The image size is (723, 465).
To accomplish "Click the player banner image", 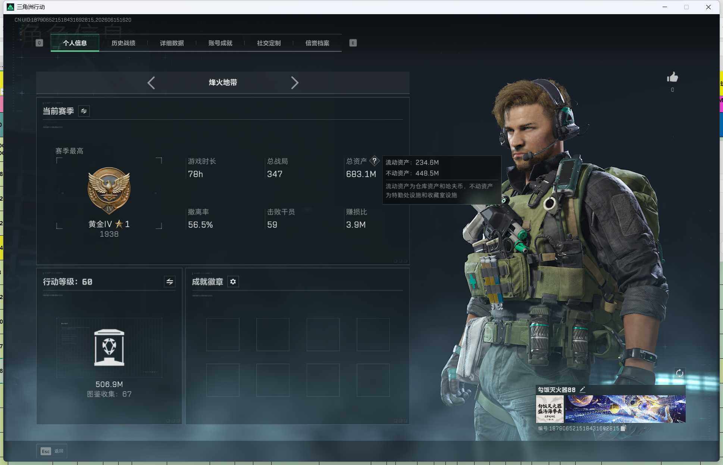I will (x=625, y=409).
